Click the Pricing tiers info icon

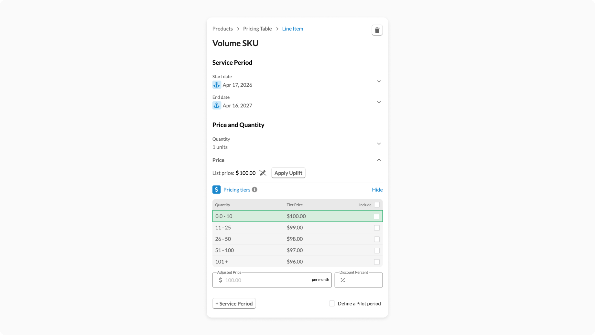(255, 189)
